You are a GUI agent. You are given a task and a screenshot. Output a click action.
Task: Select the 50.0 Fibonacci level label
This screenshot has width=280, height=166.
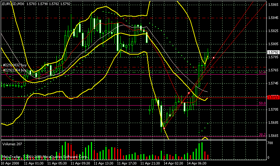262,103
